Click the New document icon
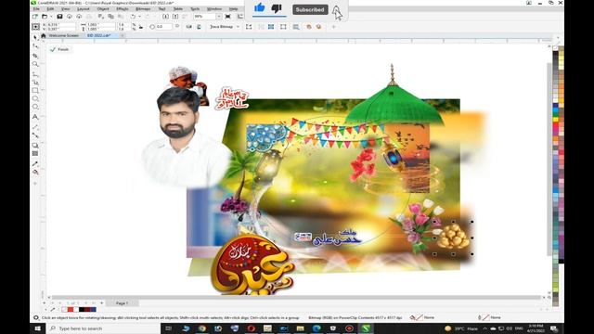The width and height of the screenshot is (594, 334). 35,17
